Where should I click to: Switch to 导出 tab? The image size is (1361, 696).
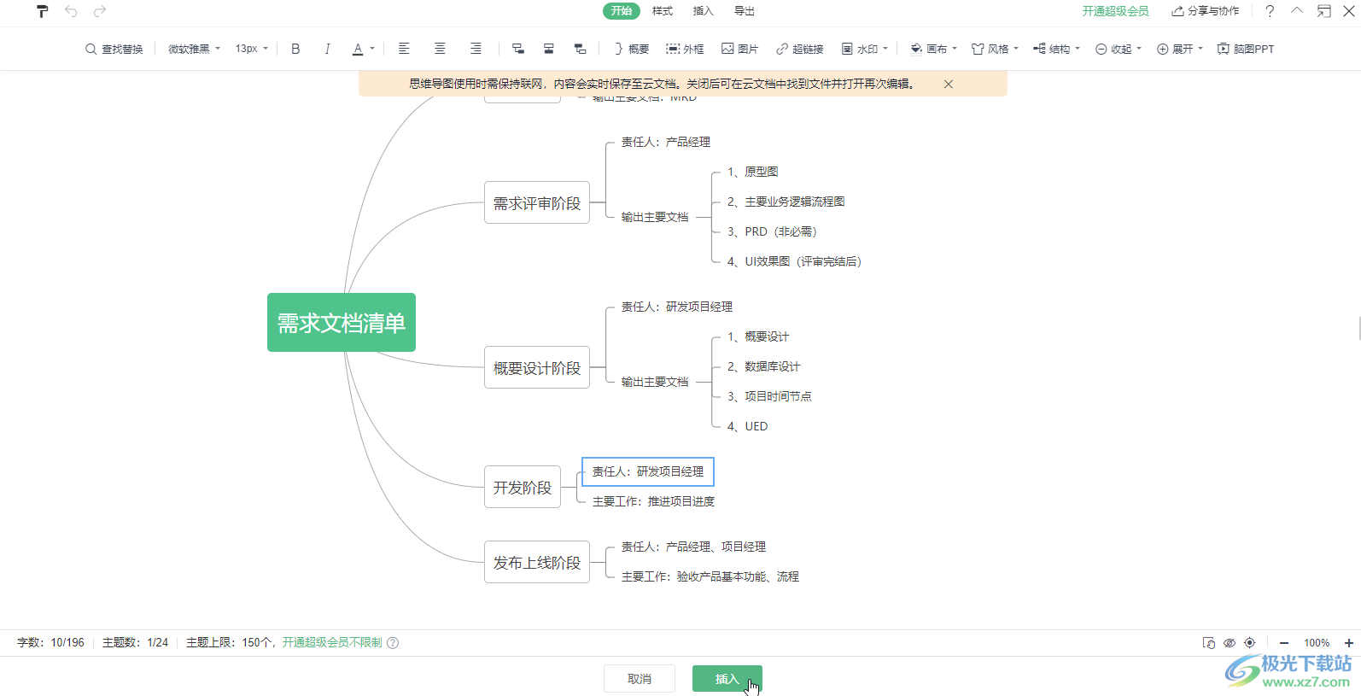click(745, 11)
